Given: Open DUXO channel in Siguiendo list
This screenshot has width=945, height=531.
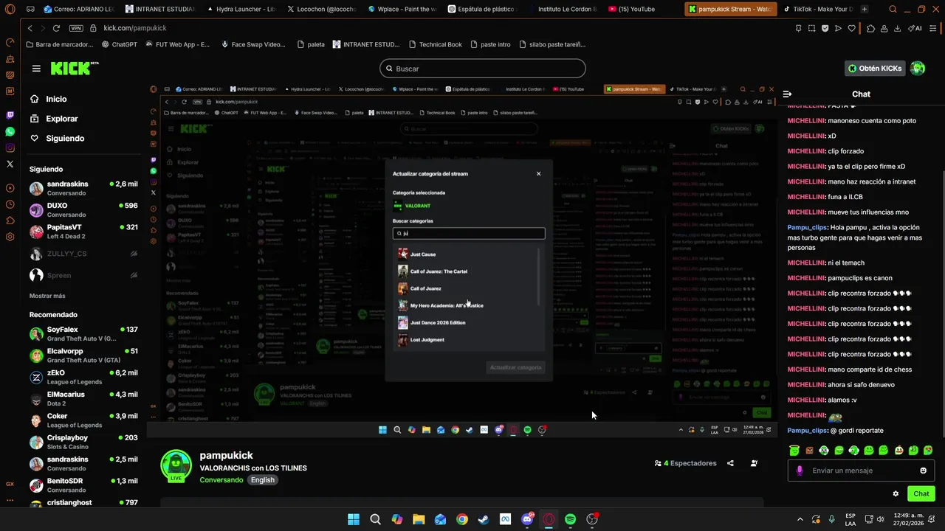Looking at the screenshot, I should tap(84, 210).
